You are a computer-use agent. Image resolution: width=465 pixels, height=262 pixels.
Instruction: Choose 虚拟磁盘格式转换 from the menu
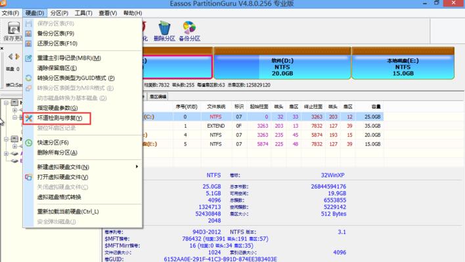point(59,197)
